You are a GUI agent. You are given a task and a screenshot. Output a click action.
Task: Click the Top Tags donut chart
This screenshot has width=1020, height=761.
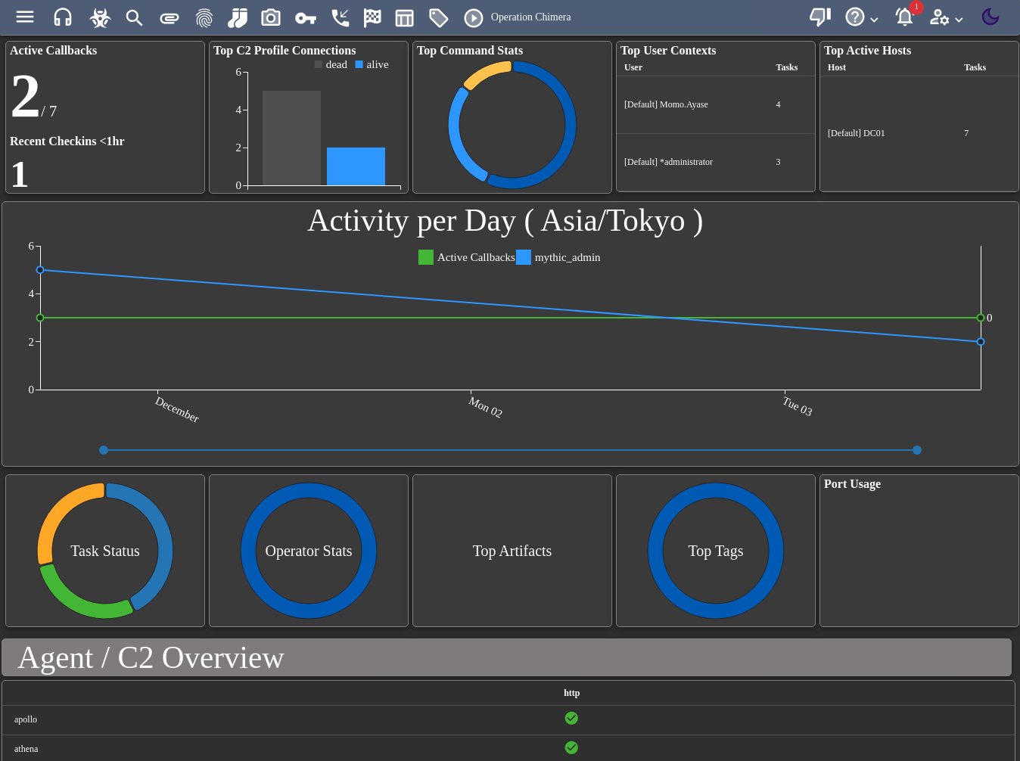click(x=716, y=551)
